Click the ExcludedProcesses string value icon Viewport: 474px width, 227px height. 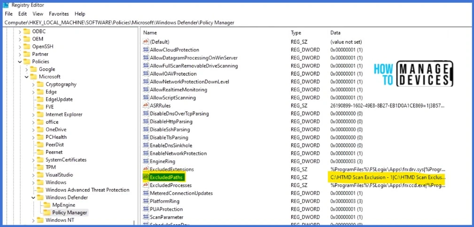(146, 185)
